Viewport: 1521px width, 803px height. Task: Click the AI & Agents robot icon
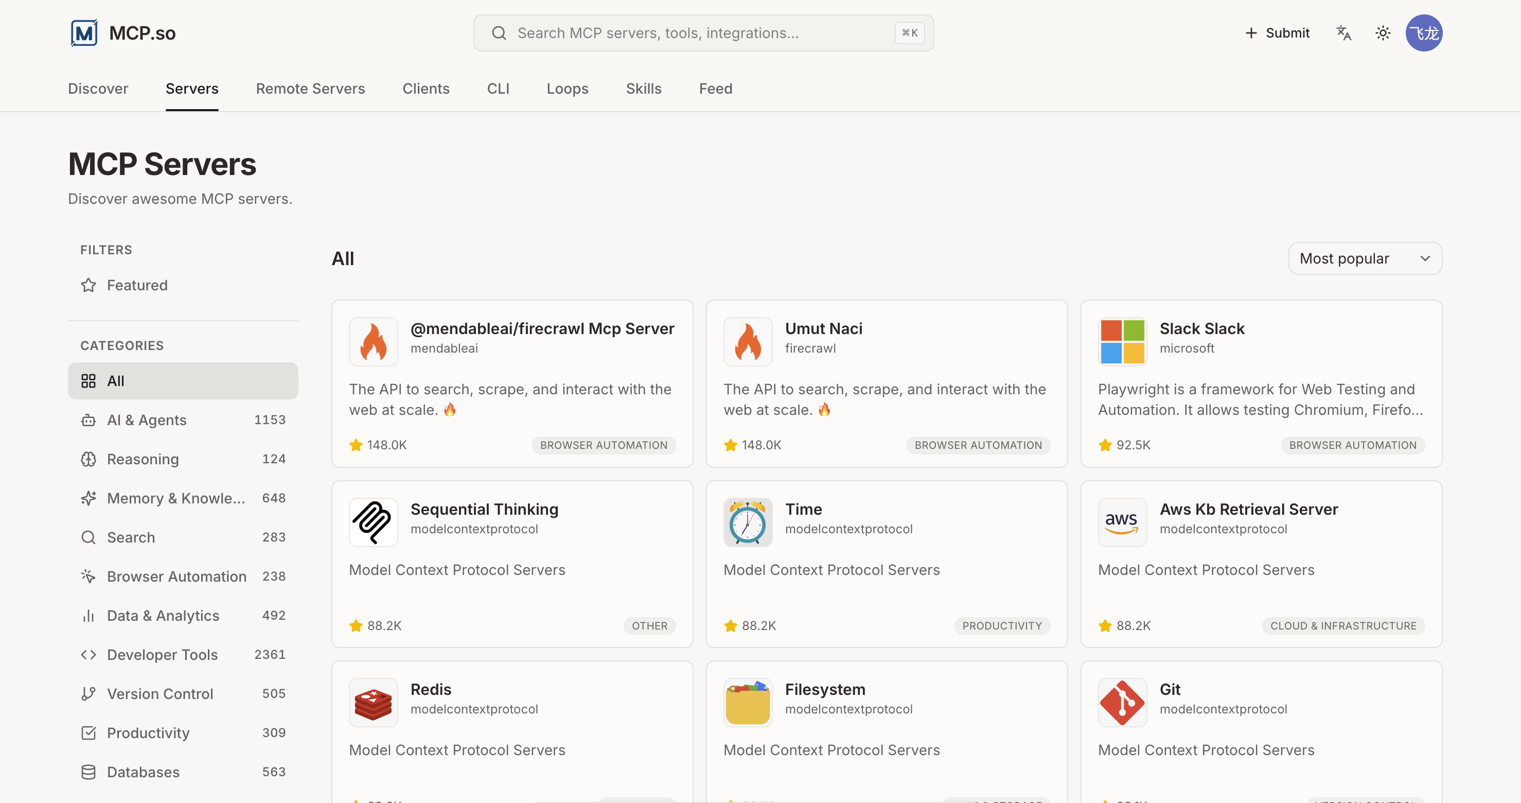coord(89,420)
